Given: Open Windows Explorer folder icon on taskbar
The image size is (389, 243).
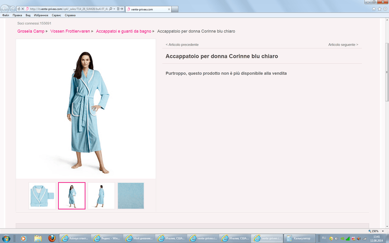Looking at the screenshot, I should pyautogui.click(x=38, y=239).
